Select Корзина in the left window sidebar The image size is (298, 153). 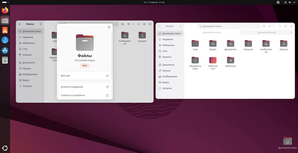coord(30,55)
